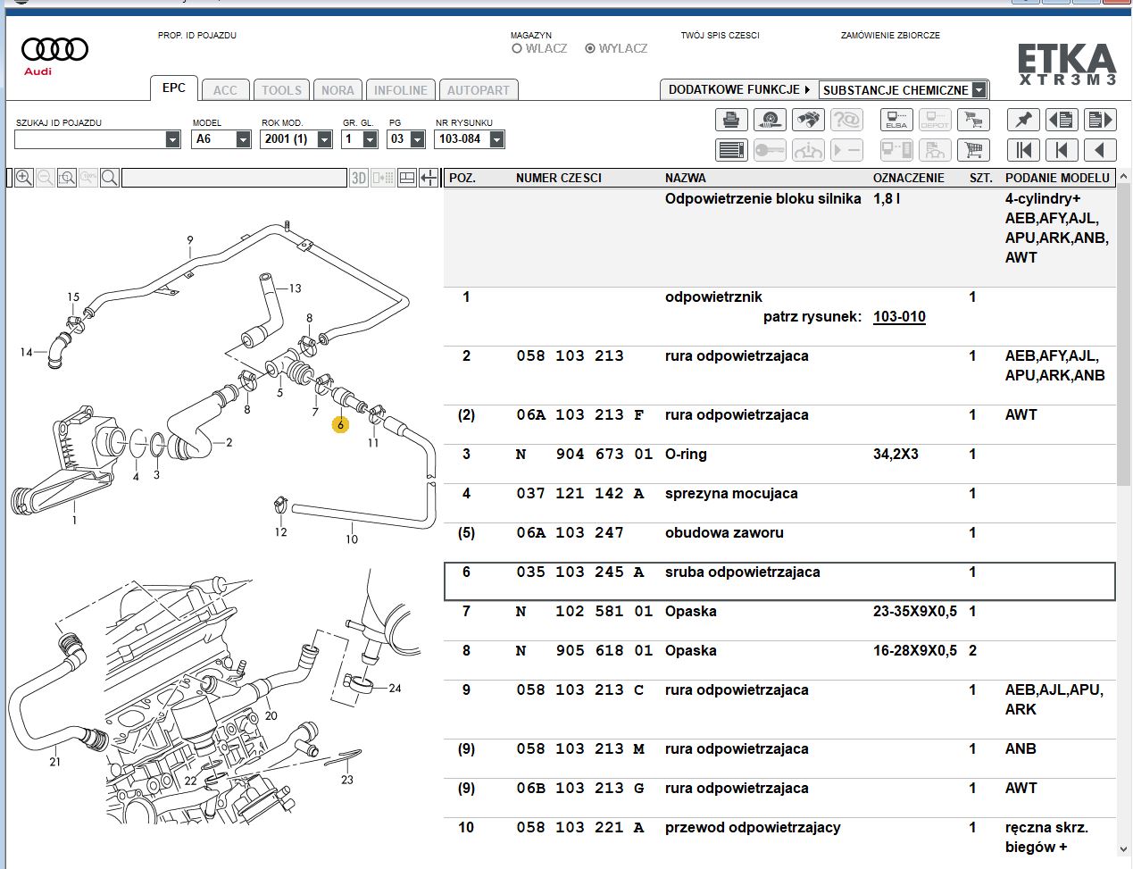Click the highlighted part 6 marker in diagram
This screenshot has height=869, width=1133.
click(x=340, y=425)
